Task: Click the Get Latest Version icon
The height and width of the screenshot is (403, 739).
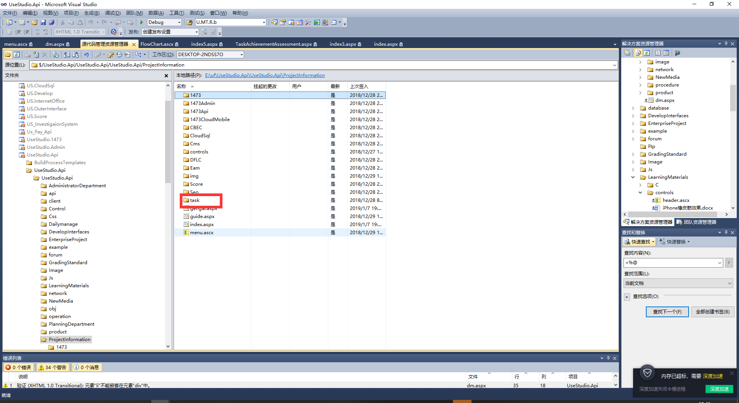Action: (56, 55)
